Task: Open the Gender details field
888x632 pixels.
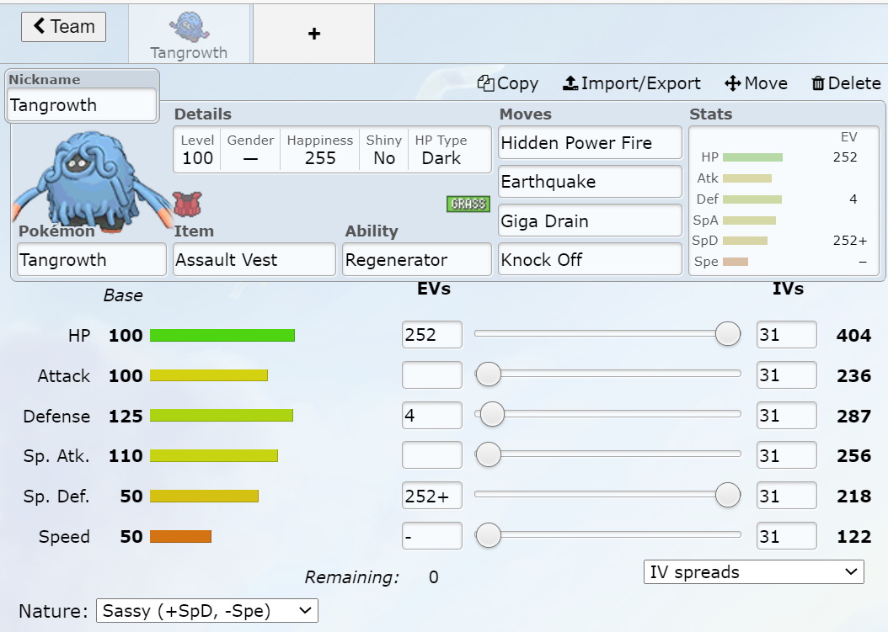Action: click(x=250, y=150)
